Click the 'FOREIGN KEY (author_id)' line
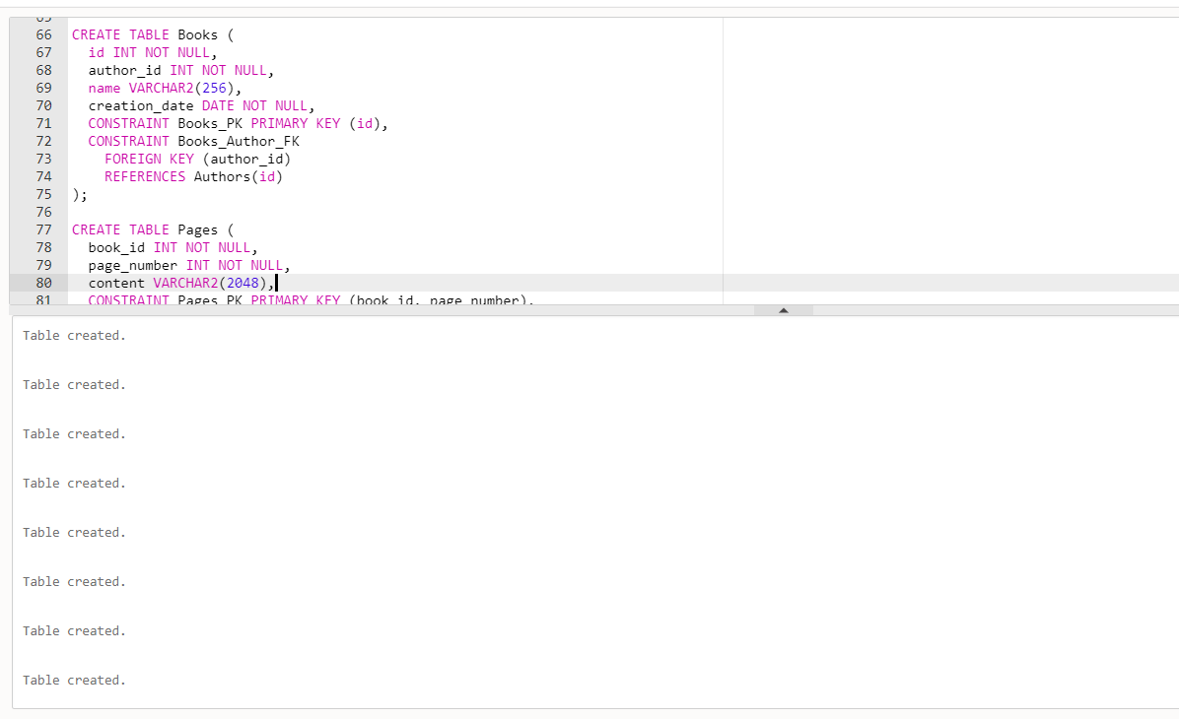 point(198,159)
